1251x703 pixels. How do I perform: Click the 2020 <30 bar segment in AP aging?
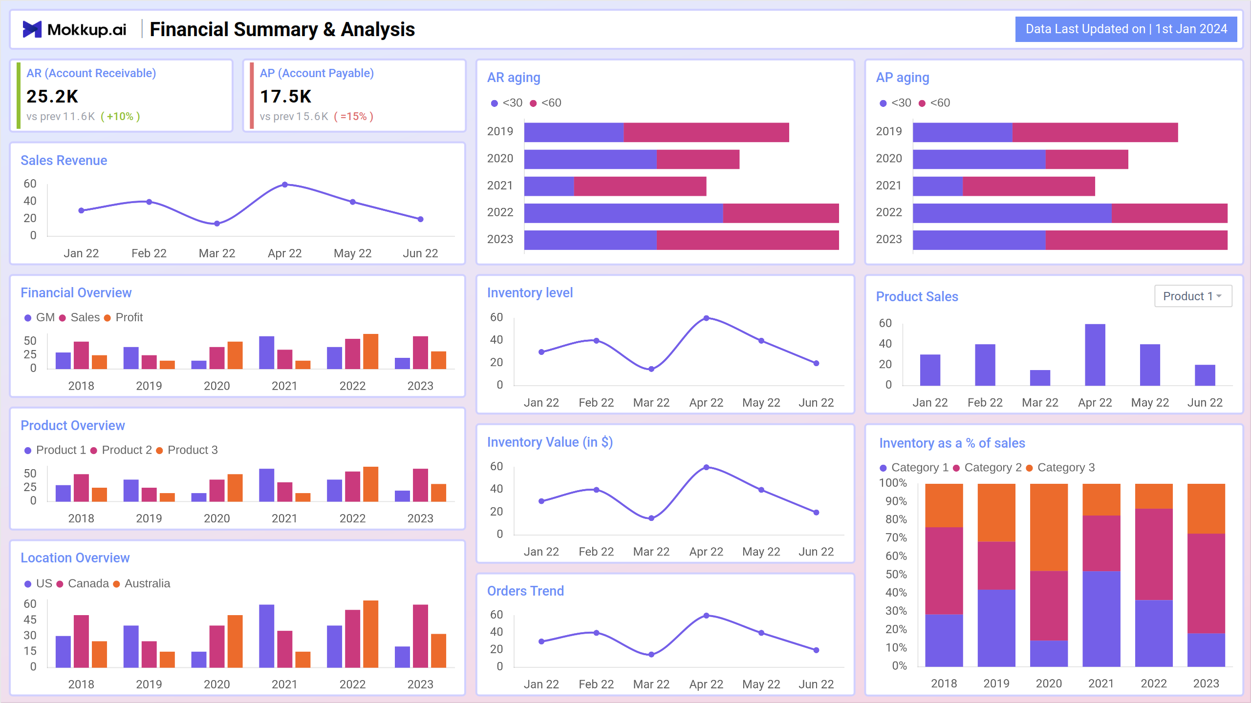979,160
